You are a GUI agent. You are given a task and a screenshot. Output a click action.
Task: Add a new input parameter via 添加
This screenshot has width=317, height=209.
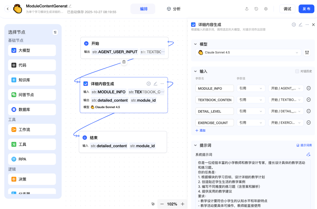coord(200,130)
